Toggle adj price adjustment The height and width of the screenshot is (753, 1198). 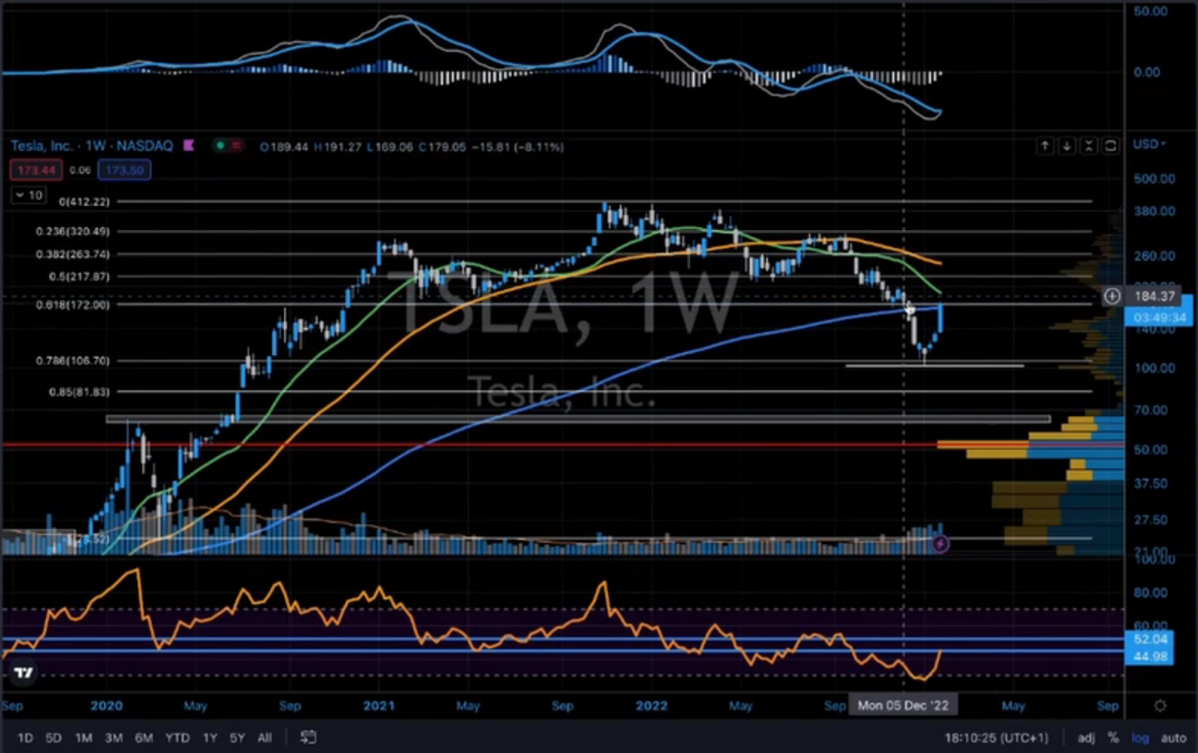click(x=1086, y=737)
